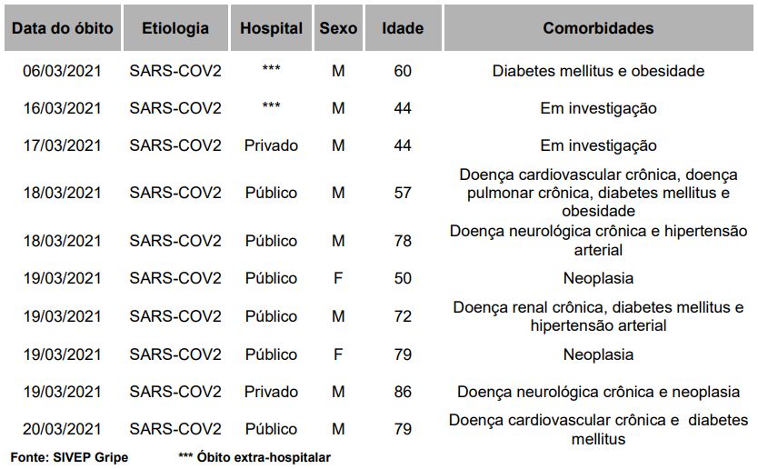Click the "Data do óbito" column header

(62, 28)
